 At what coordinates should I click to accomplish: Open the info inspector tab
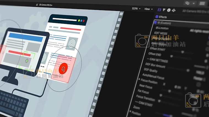[169, 10]
